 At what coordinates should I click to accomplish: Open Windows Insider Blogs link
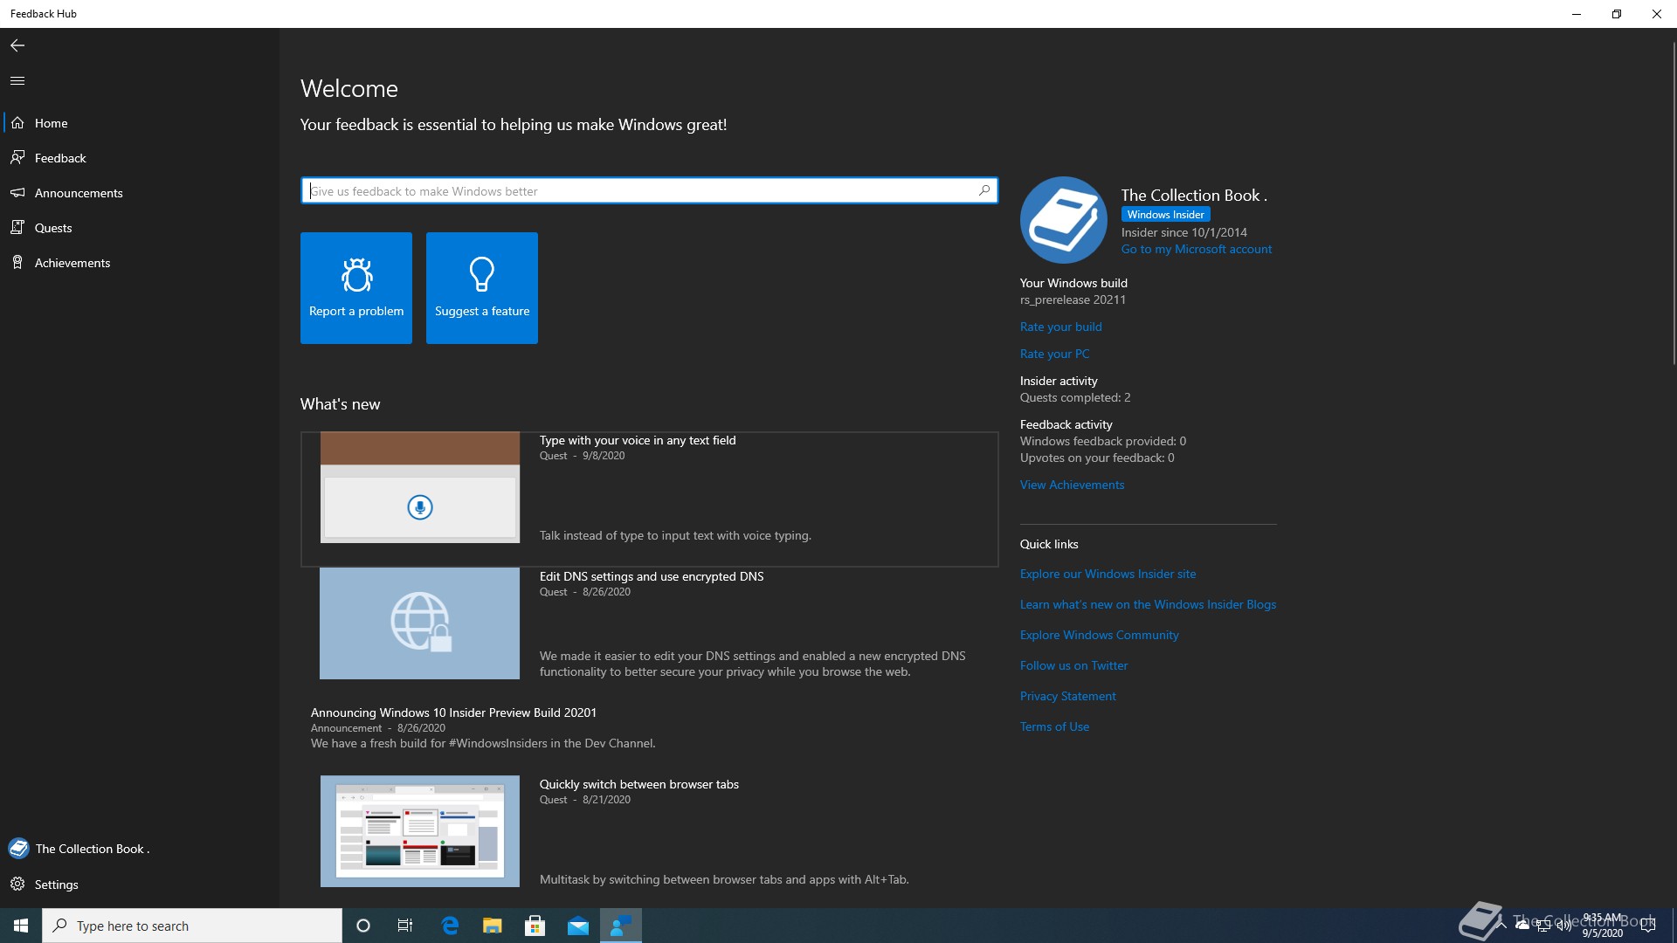[1148, 604]
